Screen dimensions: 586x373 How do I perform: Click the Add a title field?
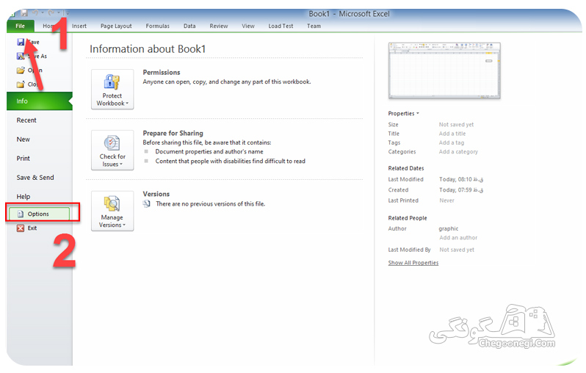click(x=452, y=134)
